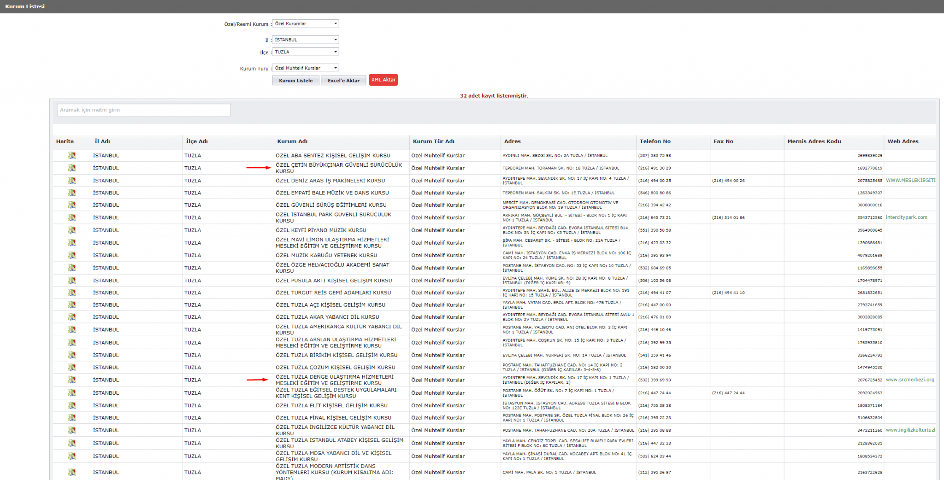The height and width of the screenshot is (480, 944).
Task: Click map icon for TUZLA FİNAL KİŞİSEL GELİŞİM
Action: (x=72, y=418)
